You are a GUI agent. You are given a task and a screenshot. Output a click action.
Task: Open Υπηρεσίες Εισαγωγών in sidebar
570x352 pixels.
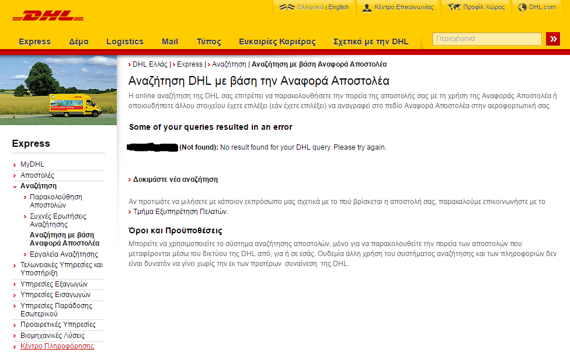(55, 295)
